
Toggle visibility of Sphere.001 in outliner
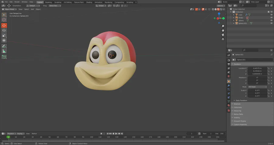(271, 23)
